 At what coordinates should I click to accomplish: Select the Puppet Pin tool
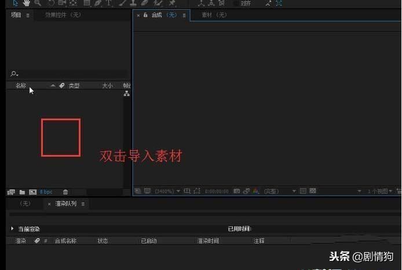pos(172,3)
